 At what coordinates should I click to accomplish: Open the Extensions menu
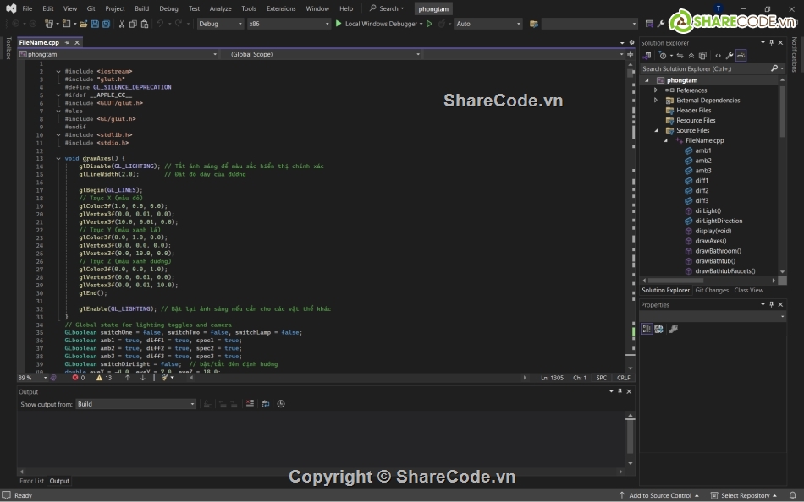[x=281, y=8]
